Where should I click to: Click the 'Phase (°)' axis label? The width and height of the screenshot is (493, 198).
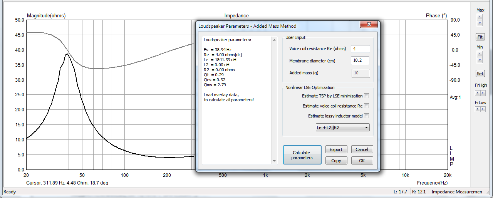point(436,16)
